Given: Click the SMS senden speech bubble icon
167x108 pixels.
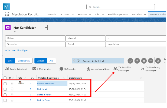Looking at the screenshot, I should click(61, 69).
